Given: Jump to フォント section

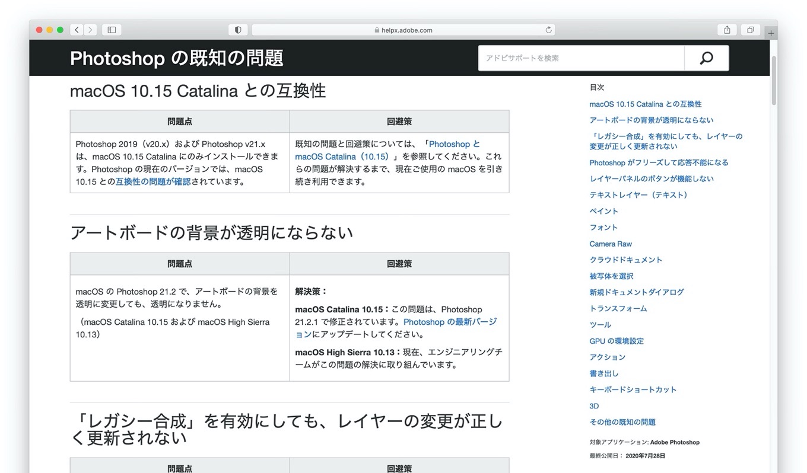Looking at the screenshot, I should (x=603, y=227).
